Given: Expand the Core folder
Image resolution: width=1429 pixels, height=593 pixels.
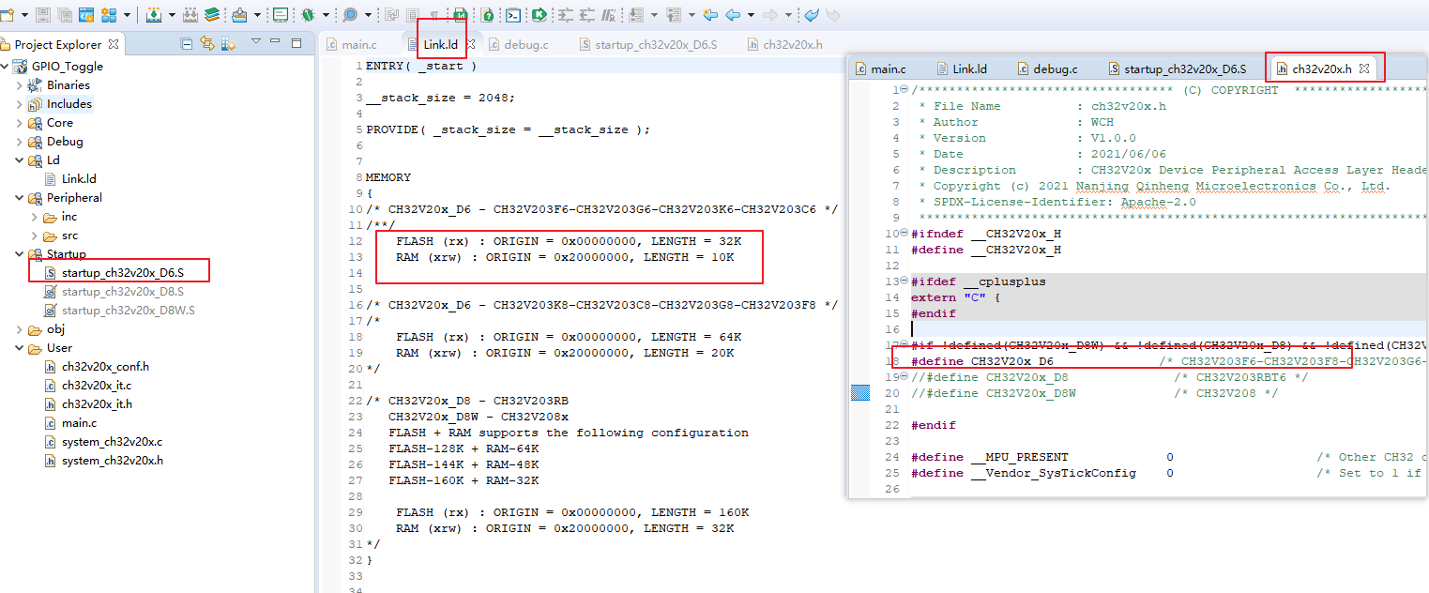Looking at the screenshot, I should [19, 122].
